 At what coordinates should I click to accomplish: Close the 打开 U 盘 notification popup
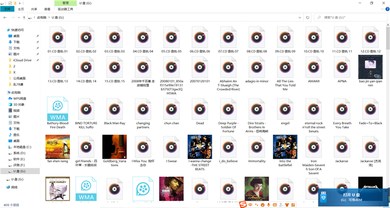pyautogui.click(x=386, y=191)
